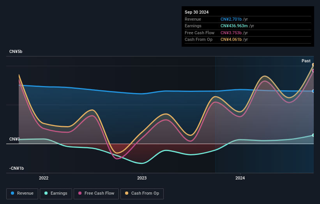Click the blue Revenue legend dot
This screenshot has width=320, height=204.
pyautogui.click(x=12, y=193)
